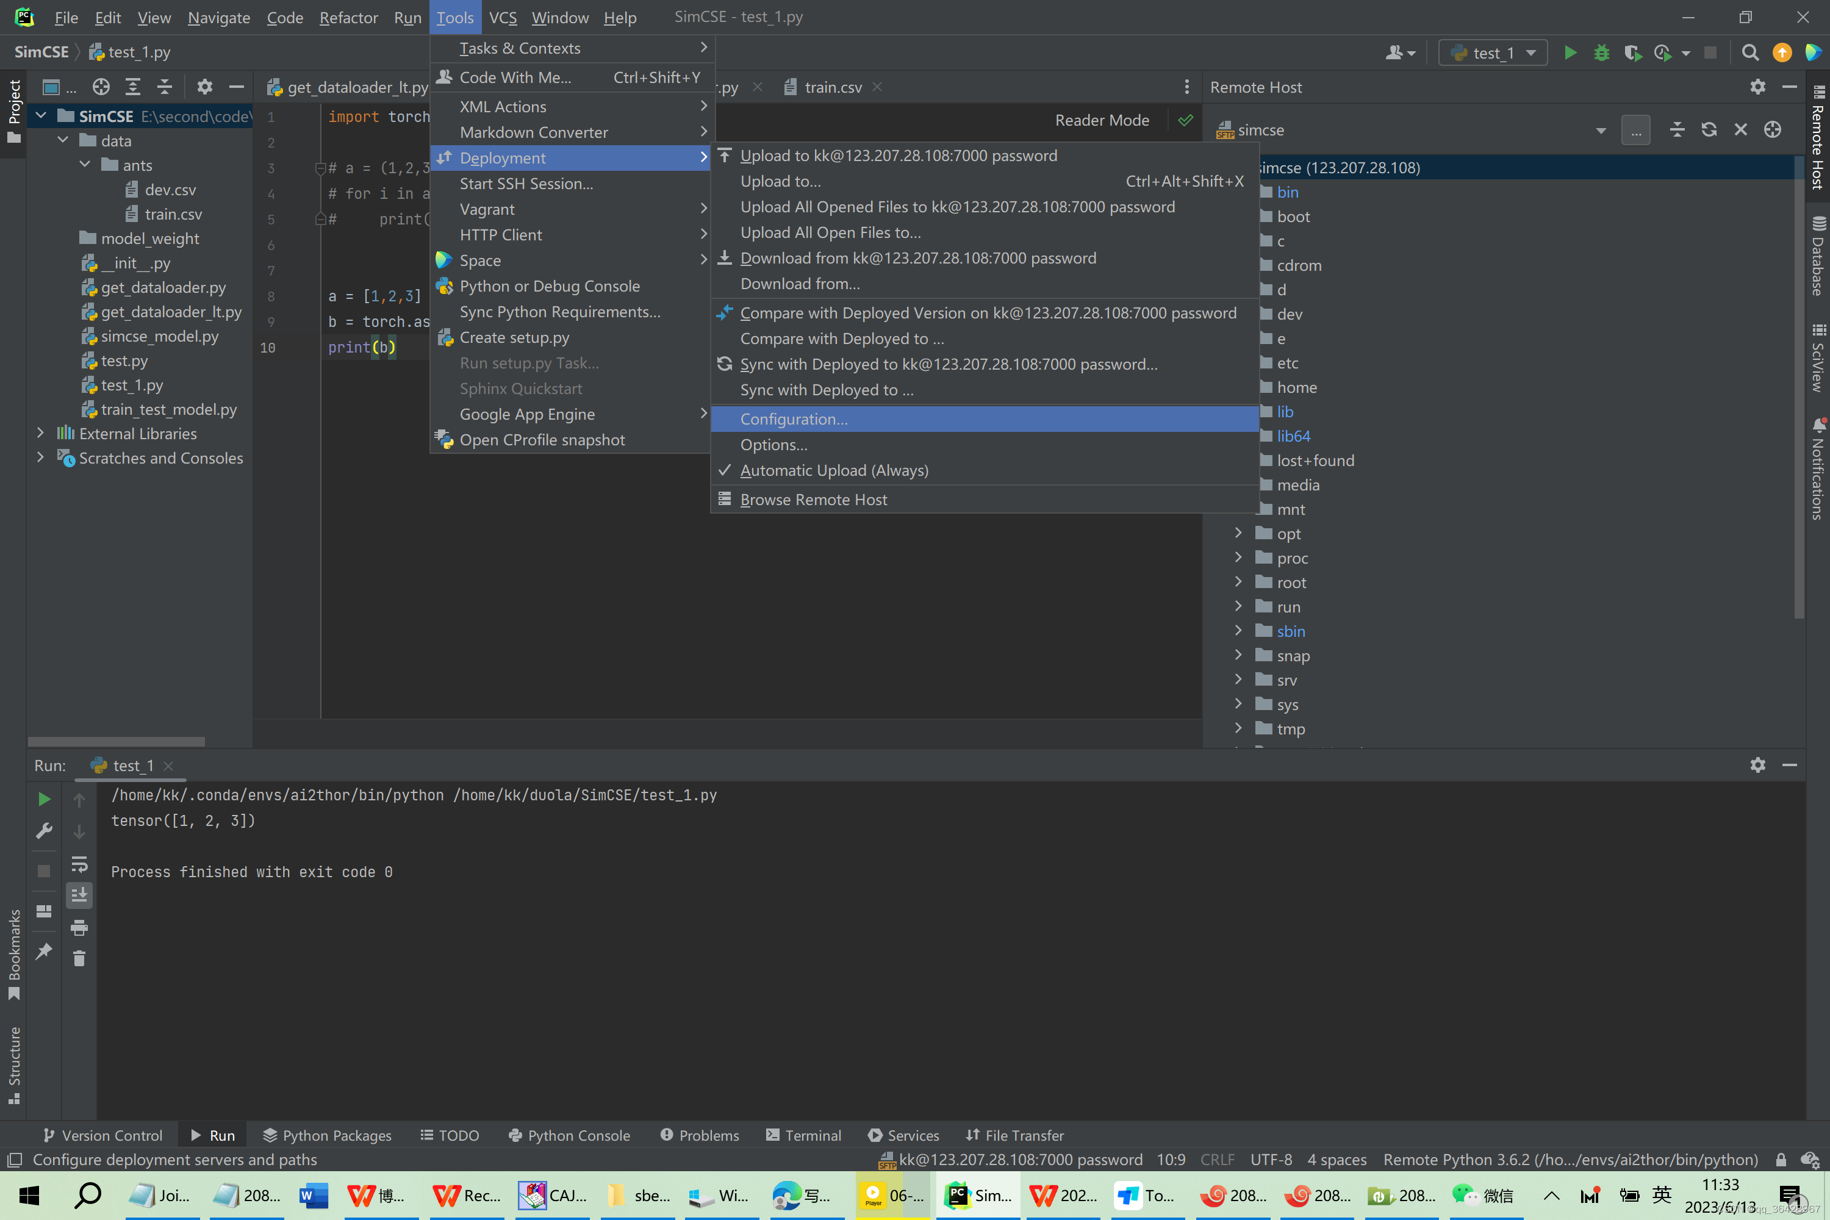Open the Terminal tool window tab
This screenshot has width=1830, height=1220.
point(804,1135)
